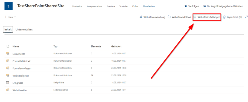Click the Websiteworkflows label

181,17
